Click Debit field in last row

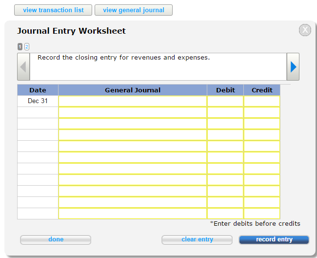225,214
